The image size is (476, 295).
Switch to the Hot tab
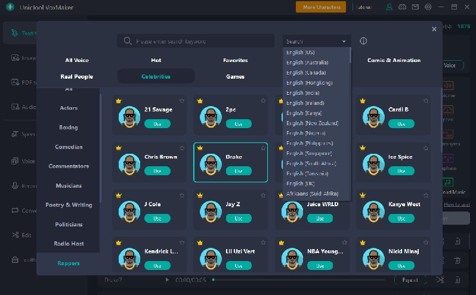tap(156, 60)
